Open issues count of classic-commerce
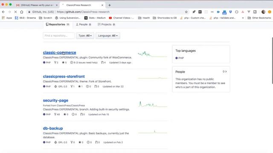 tap(84, 62)
